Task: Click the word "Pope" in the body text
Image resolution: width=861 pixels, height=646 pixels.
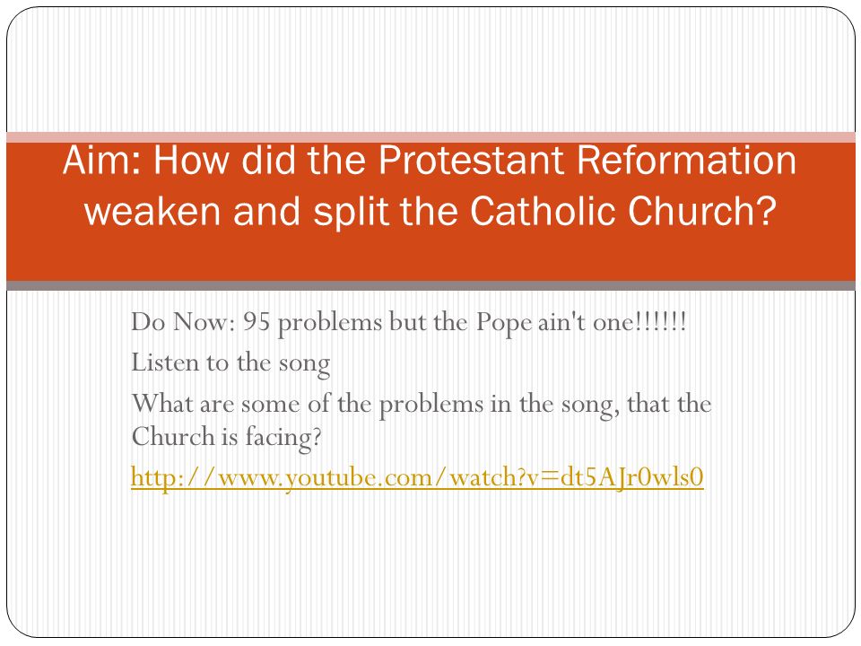Action: click(503, 323)
